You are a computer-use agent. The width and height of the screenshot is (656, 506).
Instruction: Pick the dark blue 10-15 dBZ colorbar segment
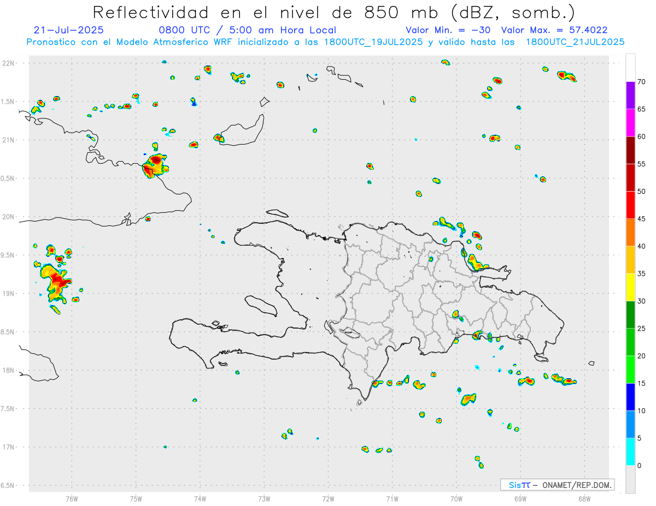click(630, 397)
